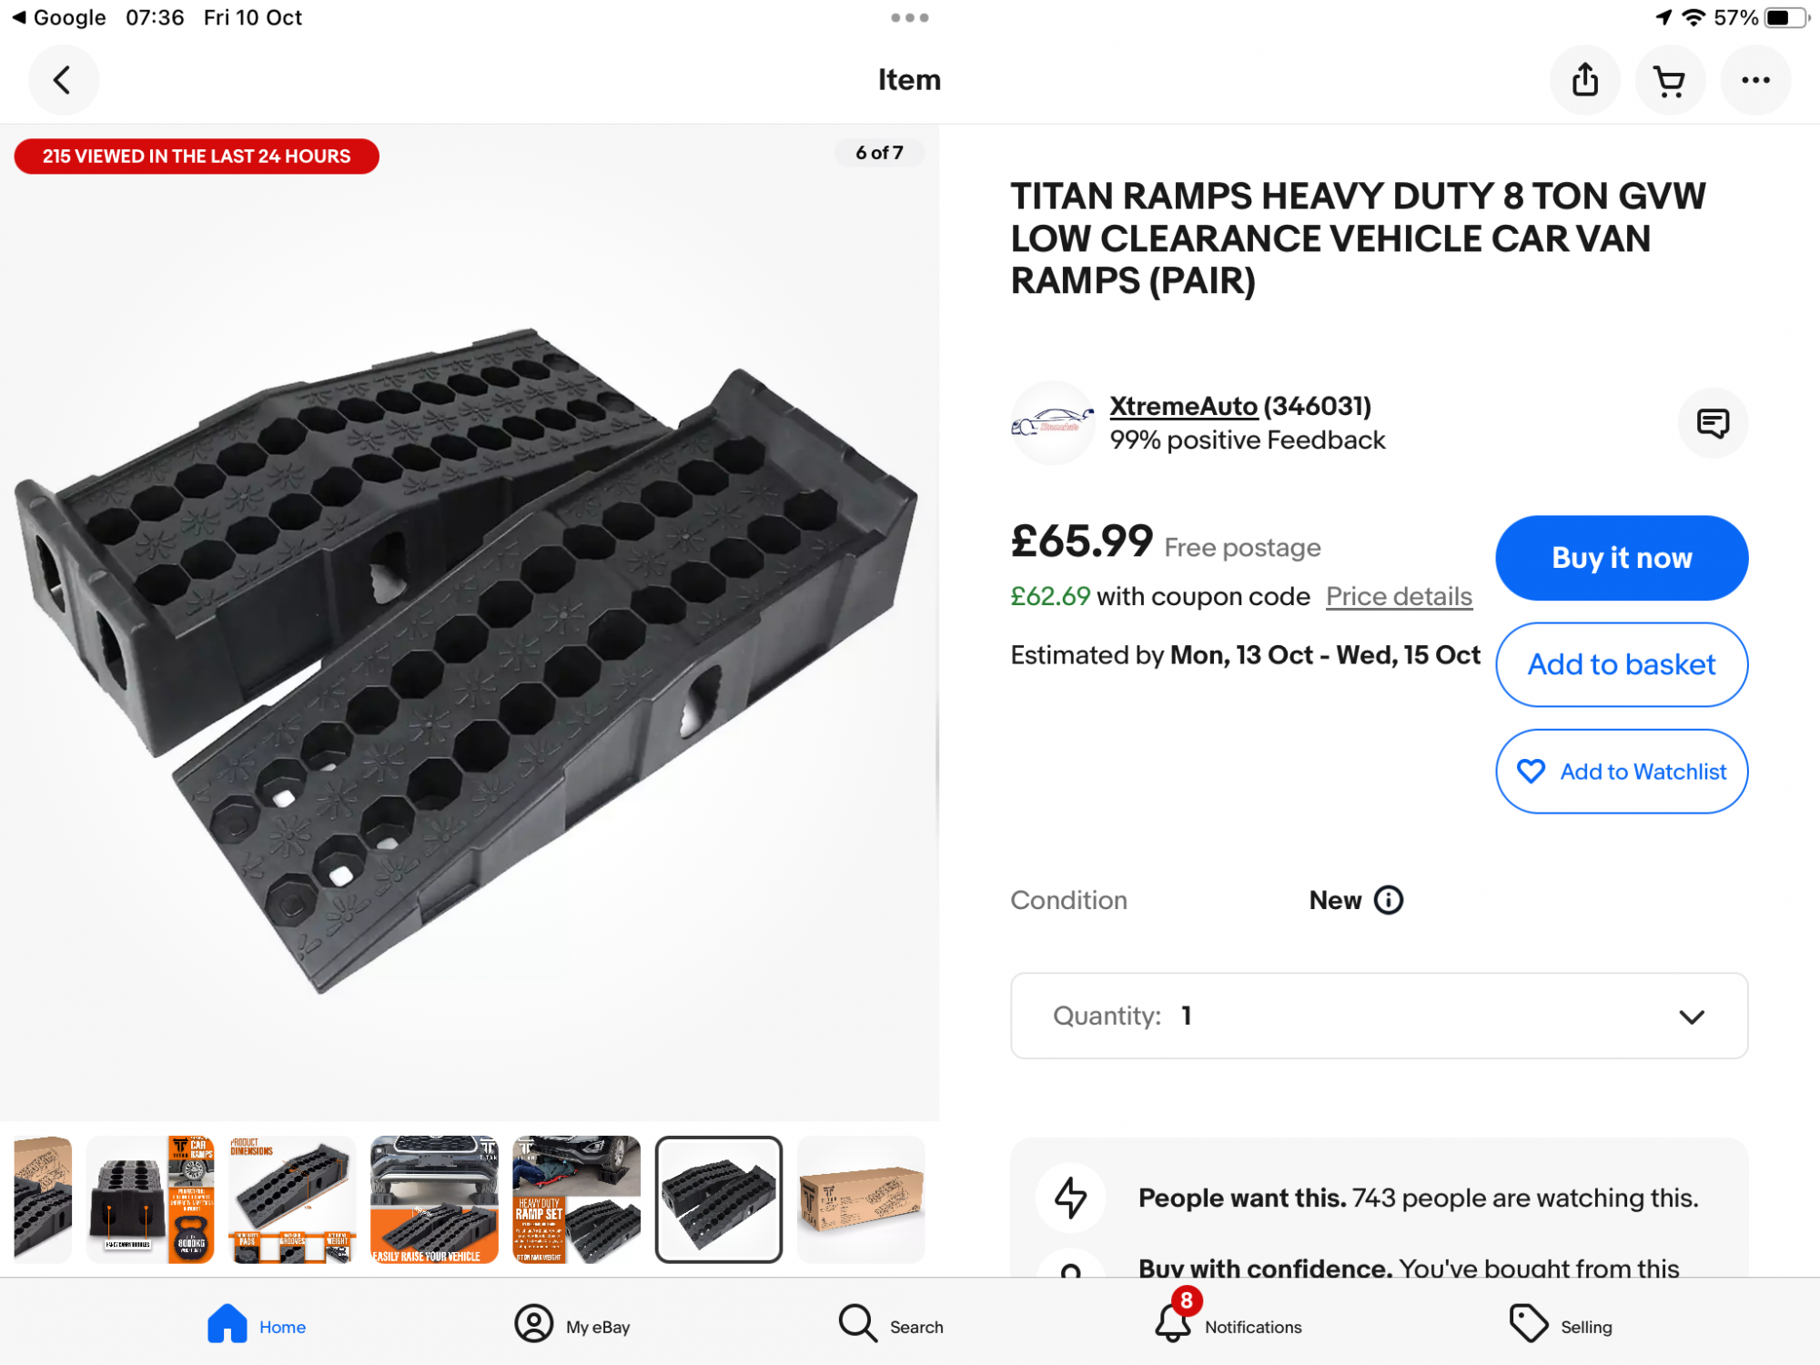
Task: Open Notifications tab with 8 badge
Action: [x=1228, y=1326]
